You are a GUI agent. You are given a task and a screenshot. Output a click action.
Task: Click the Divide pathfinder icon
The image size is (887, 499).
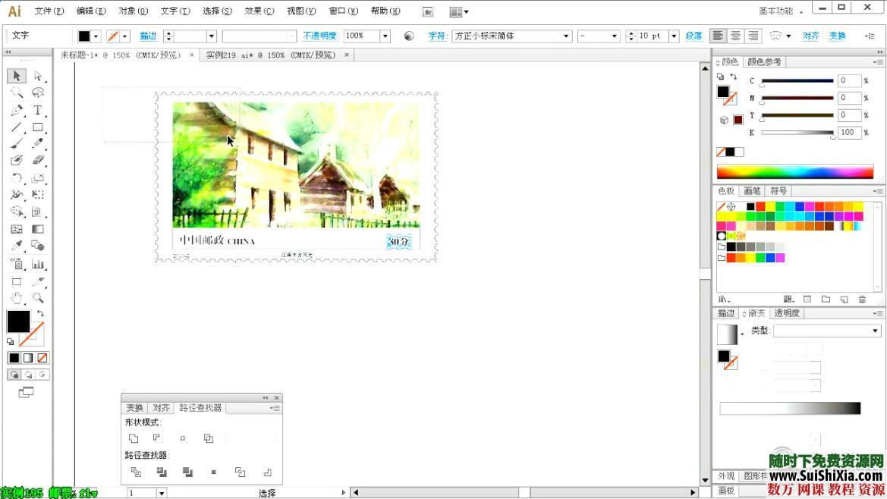(136, 472)
